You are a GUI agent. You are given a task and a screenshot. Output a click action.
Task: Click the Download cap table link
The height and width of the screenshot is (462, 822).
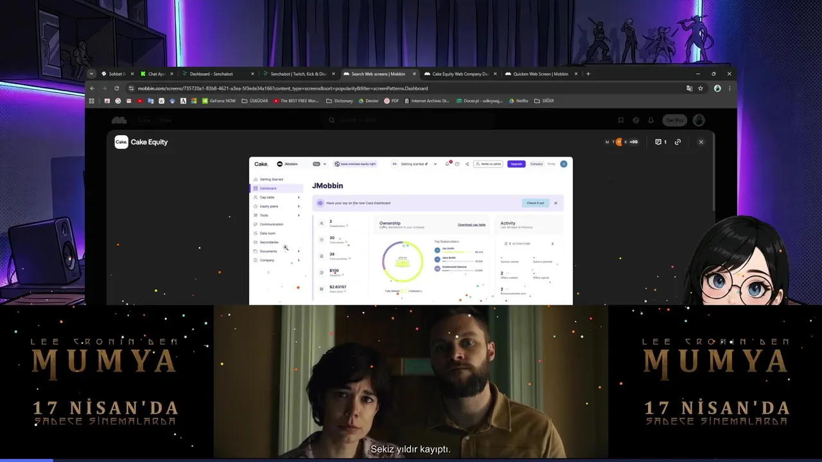tap(471, 225)
